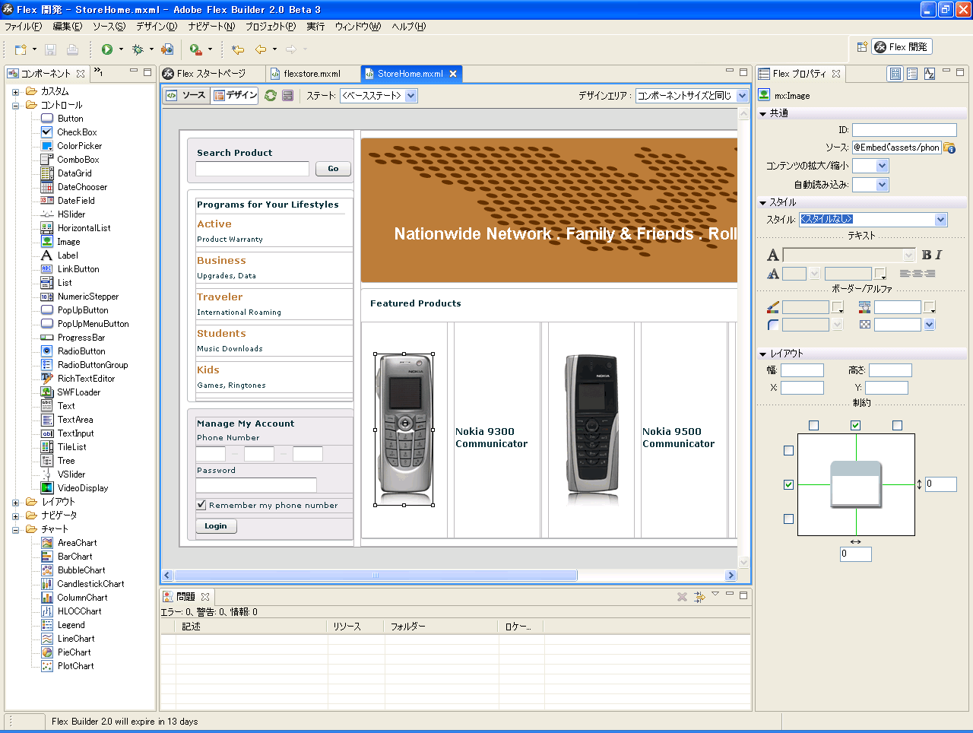The width and height of the screenshot is (973, 733).
Task: Click the browse source folder icon
Action: pyautogui.click(x=949, y=148)
